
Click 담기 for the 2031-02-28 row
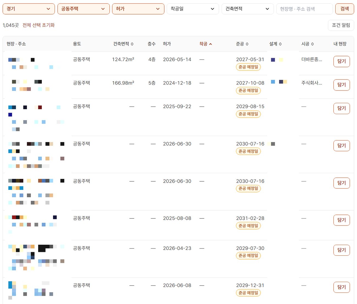click(342, 220)
